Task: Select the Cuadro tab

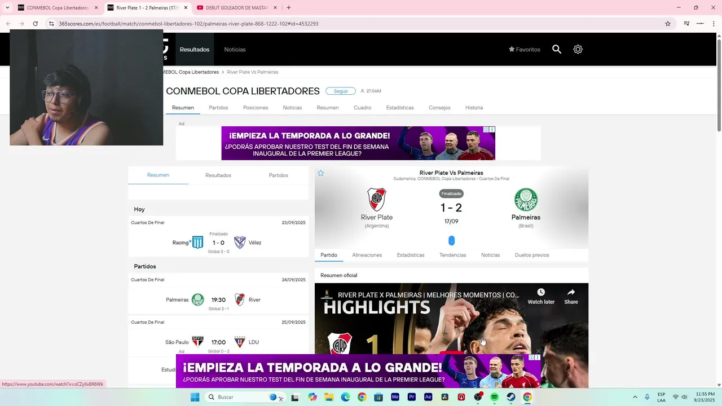Action: (362, 108)
